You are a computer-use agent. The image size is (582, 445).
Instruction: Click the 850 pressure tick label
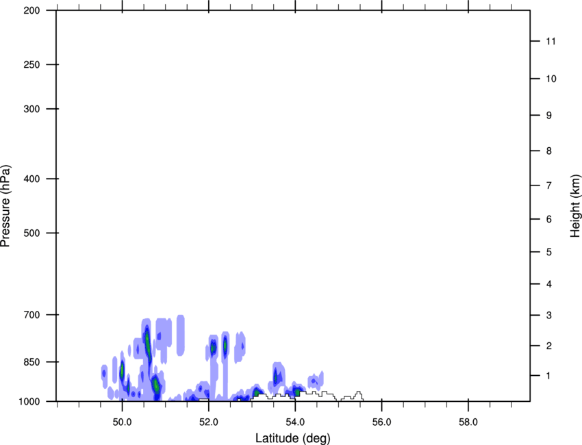pyautogui.click(x=31, y=362)
